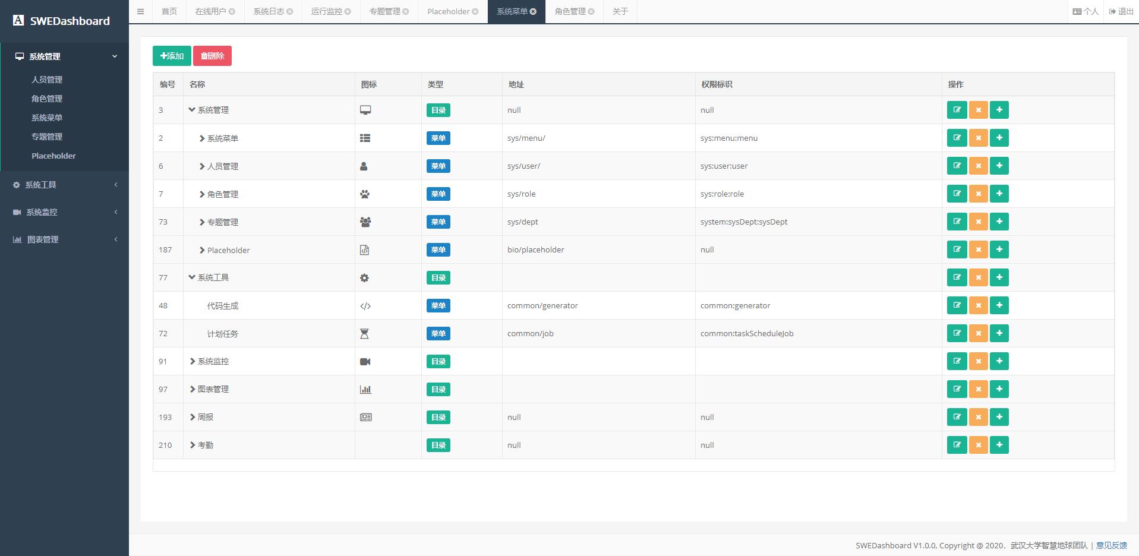
Task: Click edit icon for 角色管理 row
Action: pos(957,194)
